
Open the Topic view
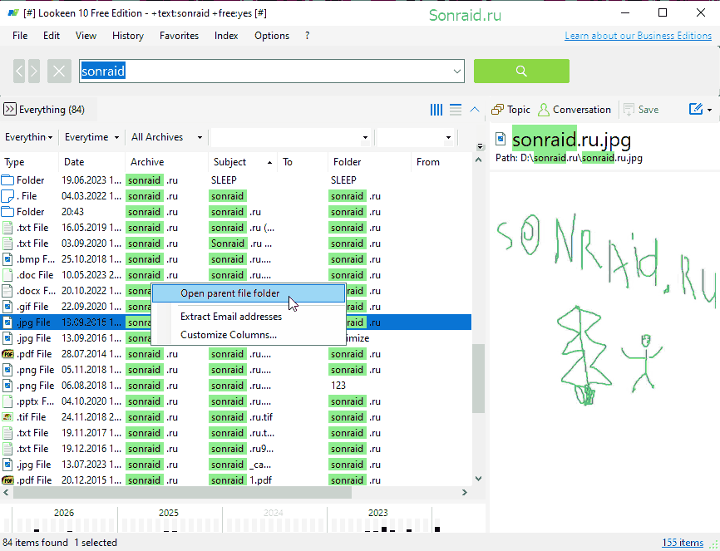click(x=510, y=110)
